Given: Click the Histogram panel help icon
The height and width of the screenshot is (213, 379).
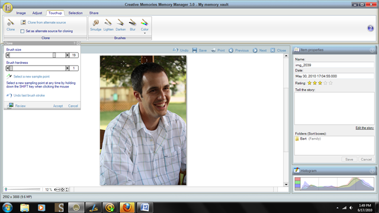Looking at the screenshot, I should 372,171.
